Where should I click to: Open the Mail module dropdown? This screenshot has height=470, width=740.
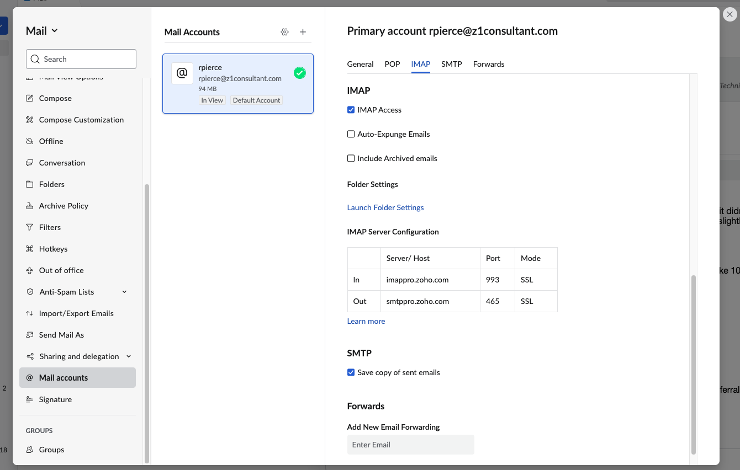[x=42, y=31]
